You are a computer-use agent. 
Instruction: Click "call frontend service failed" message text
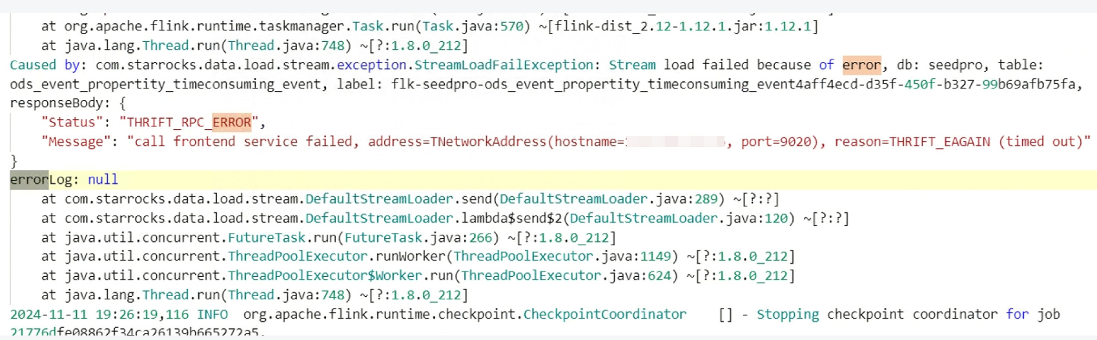coord(243,142)
